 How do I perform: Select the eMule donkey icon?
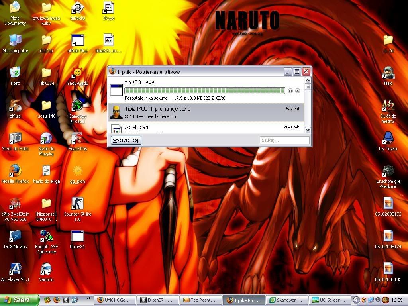pyautogui.click(x=15, y=109)
